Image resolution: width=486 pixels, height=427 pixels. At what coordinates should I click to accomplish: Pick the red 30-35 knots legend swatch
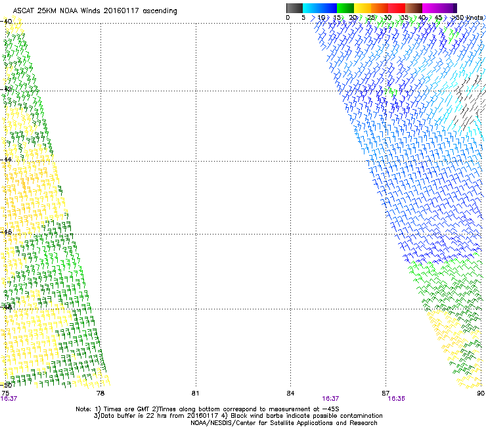(x=397, y=8)
